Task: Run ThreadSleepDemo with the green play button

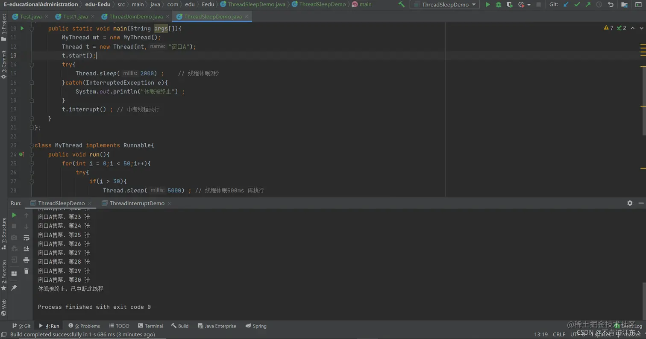Action: pyautogui.click(x=488, y=5)
